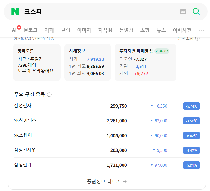Go to the 지식iN tab
This screenshot has width=210, height=191.
pos(105,30)
